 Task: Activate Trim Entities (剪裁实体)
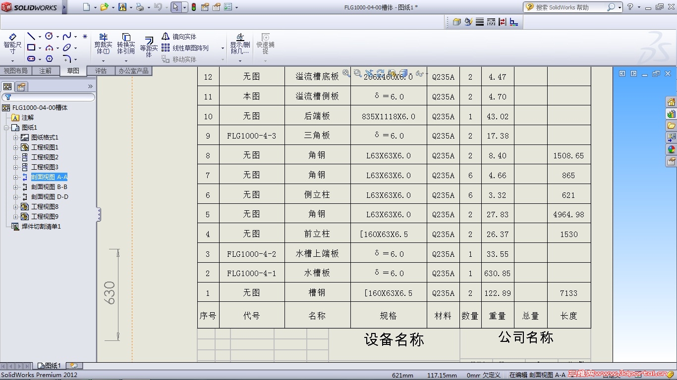(x=103, y=44)
